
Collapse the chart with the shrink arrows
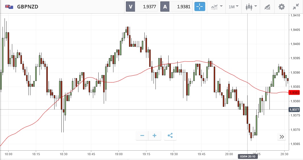[296, 7]
